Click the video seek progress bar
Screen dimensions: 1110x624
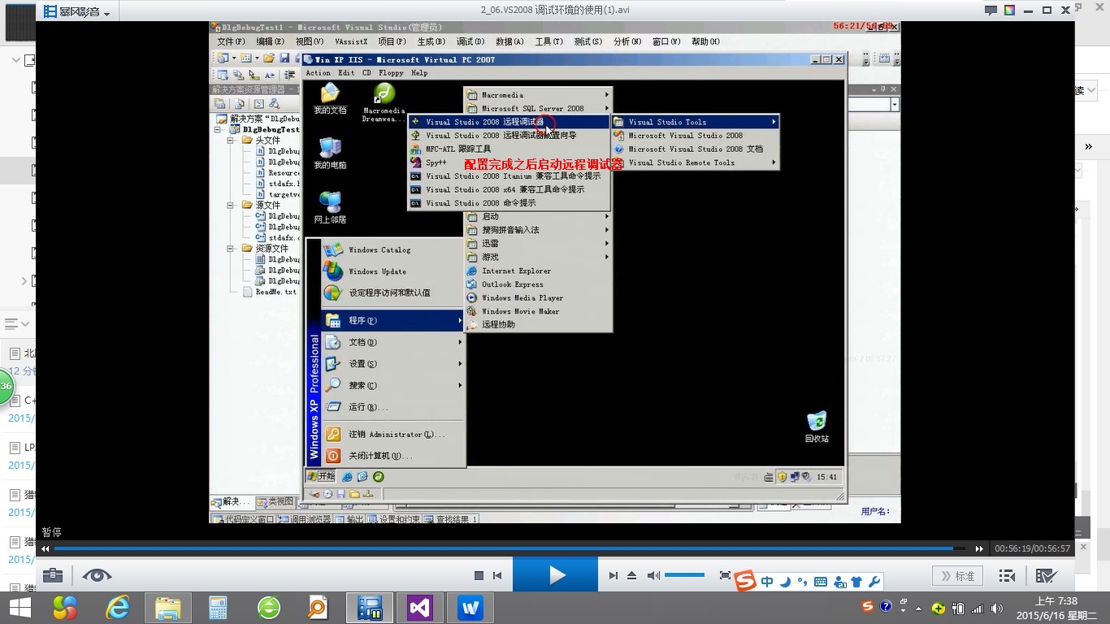pos(509,548)
